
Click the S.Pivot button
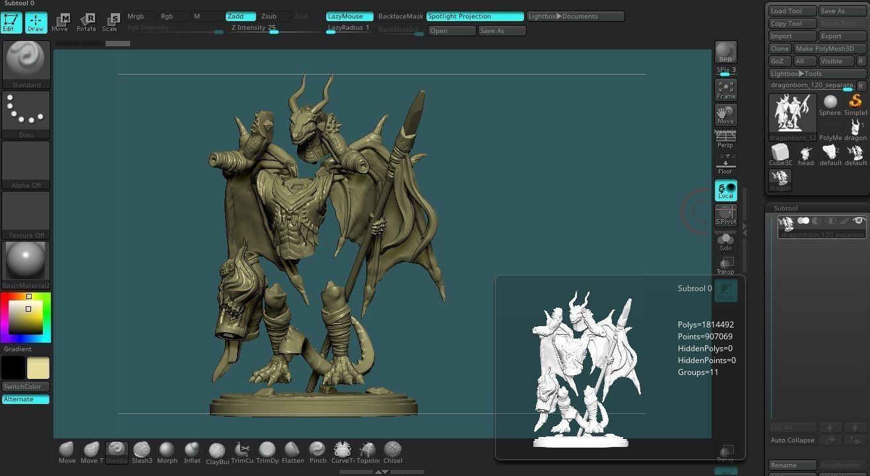pyautogui.click(x=726, y=215)
